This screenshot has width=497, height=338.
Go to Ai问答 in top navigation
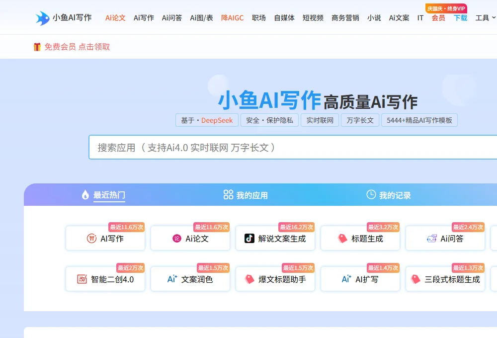click(172, 18)
